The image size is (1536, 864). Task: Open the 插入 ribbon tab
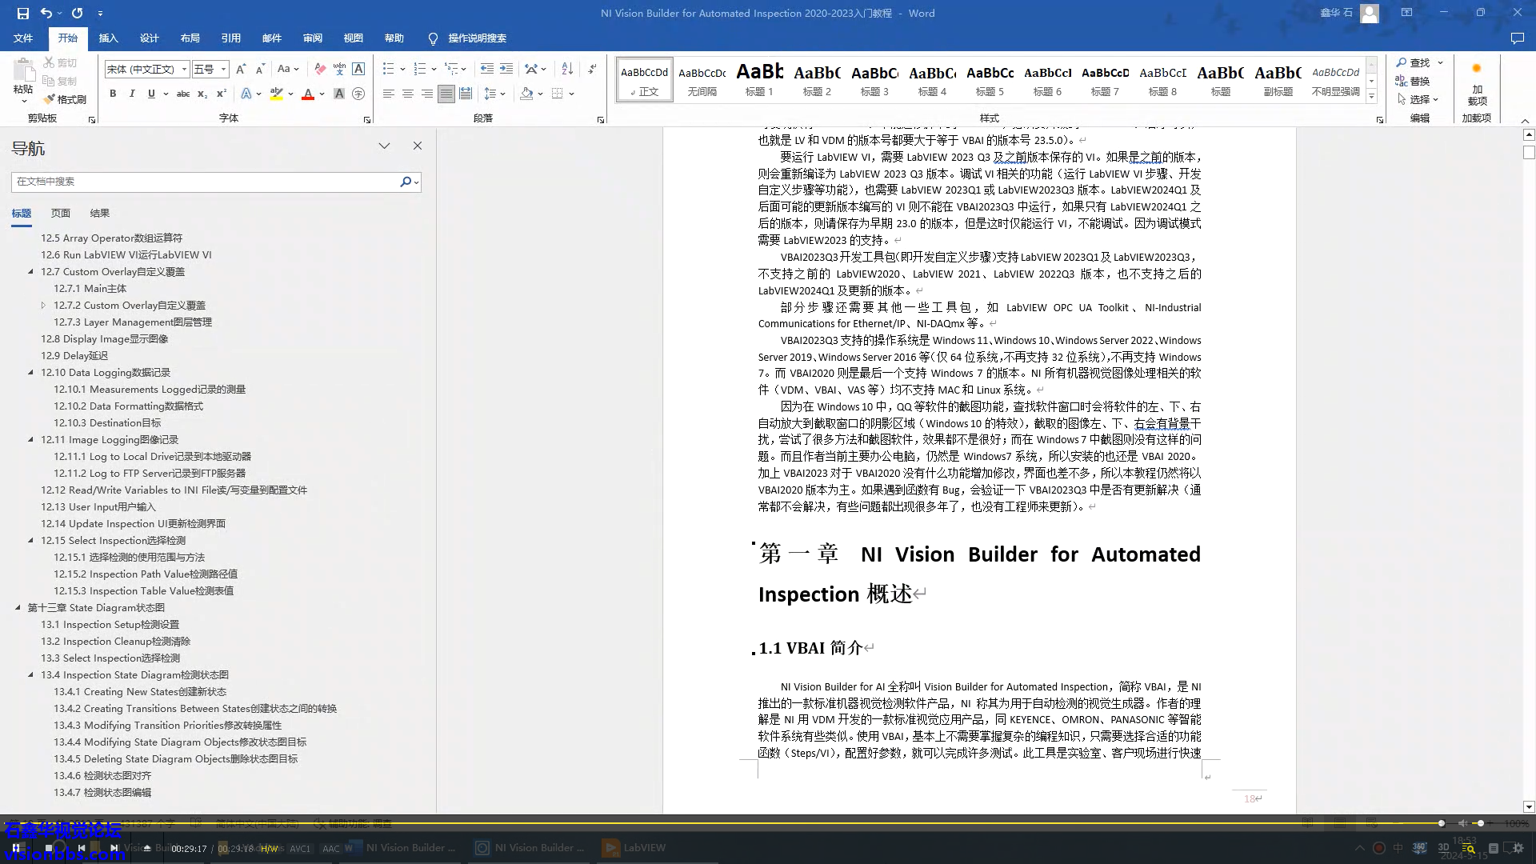point(108,38)
